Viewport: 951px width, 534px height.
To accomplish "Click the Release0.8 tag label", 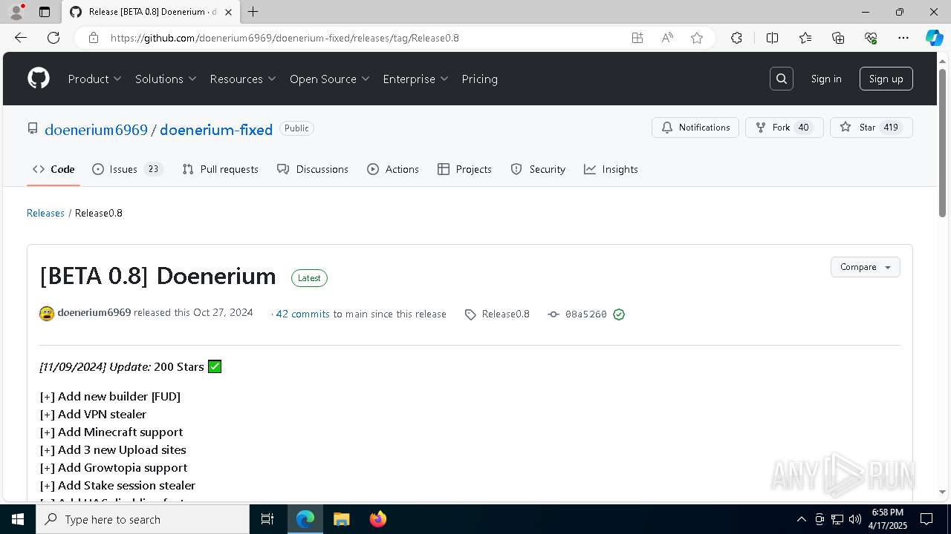I will [506, 314].
